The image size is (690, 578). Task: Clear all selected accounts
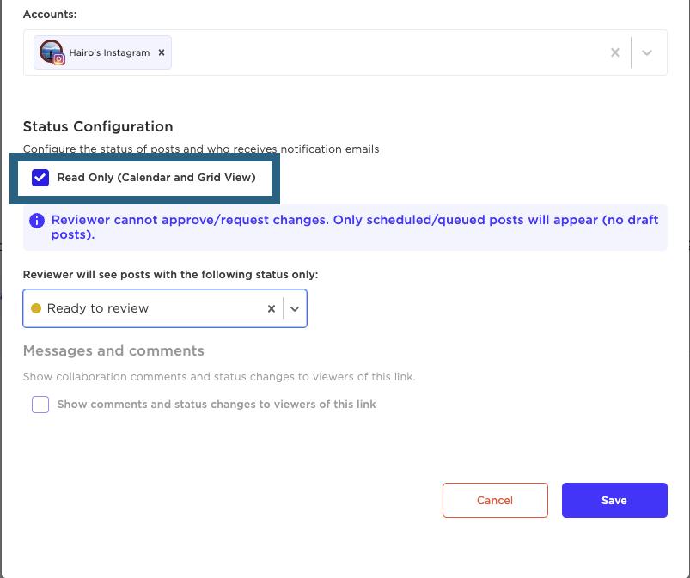(x=614, y=52)
